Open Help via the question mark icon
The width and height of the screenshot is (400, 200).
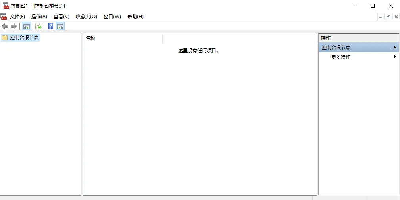50,26
